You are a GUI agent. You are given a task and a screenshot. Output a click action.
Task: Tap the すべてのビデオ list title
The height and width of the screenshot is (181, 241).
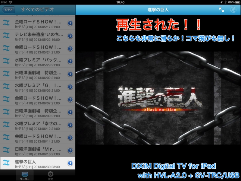(37, 9)
